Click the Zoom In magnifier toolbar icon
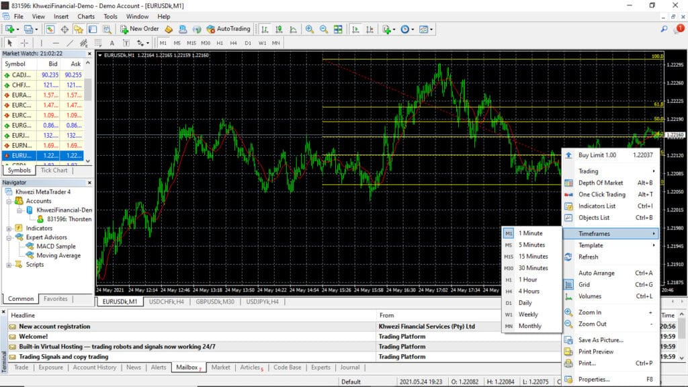688x387 pixels. point(309,30)
